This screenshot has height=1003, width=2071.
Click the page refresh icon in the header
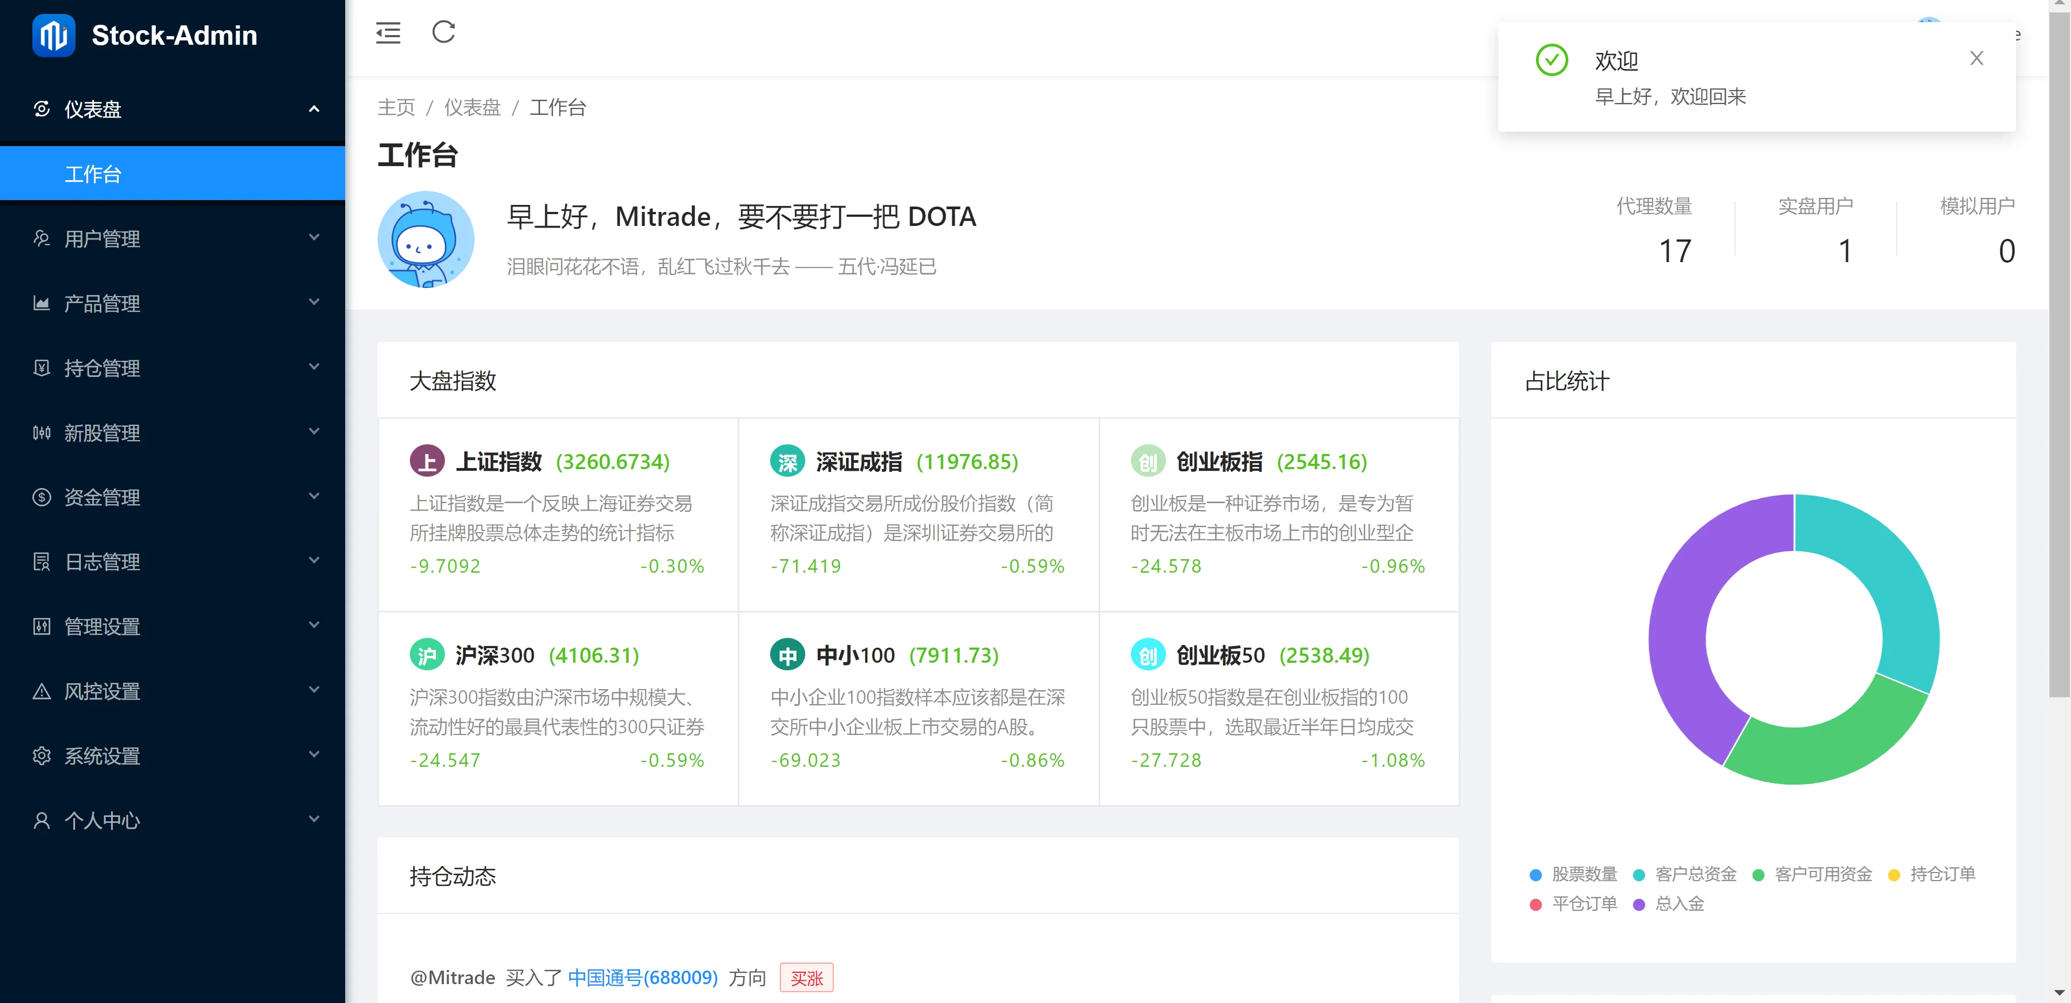coord(443,33)
